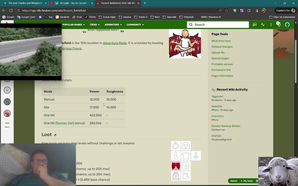298x186 pixels.
Task: Open the Diablo 4 bookmarks folder
Action: point(141,17)
